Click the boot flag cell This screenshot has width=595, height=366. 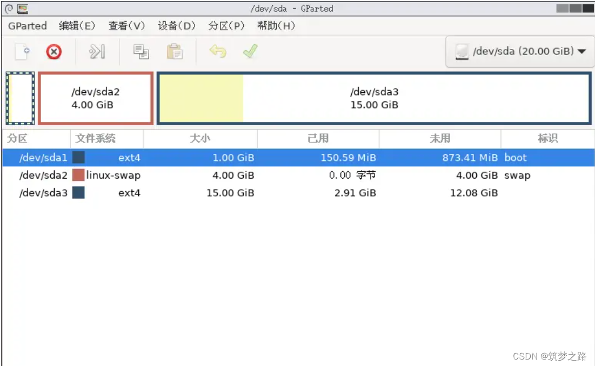[x=516, y=158]
